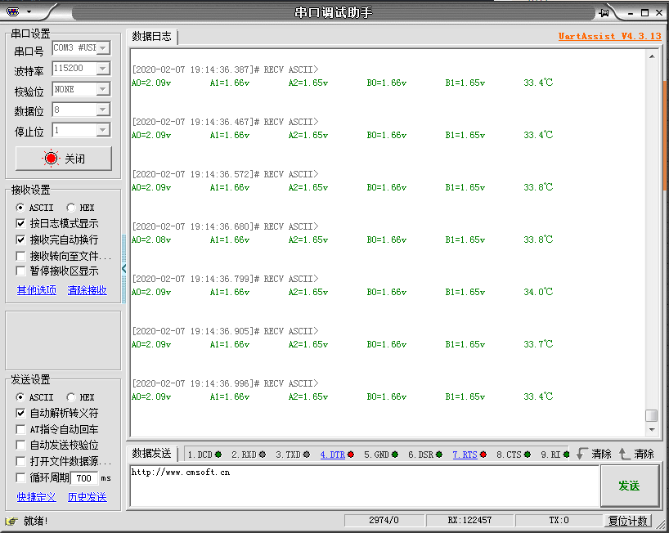Click the RXD signal indicator light
The width and height of the screenshot is (669, 533).
[263, 455]
